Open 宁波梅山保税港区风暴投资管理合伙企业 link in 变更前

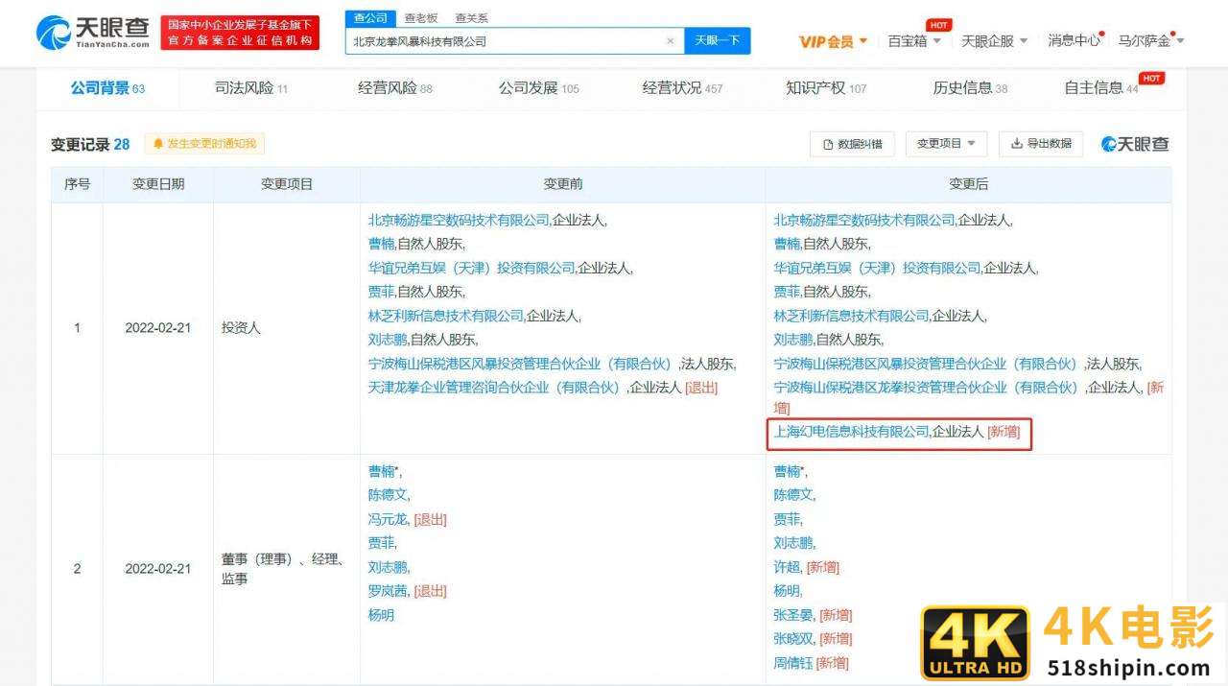pos(522,364)
